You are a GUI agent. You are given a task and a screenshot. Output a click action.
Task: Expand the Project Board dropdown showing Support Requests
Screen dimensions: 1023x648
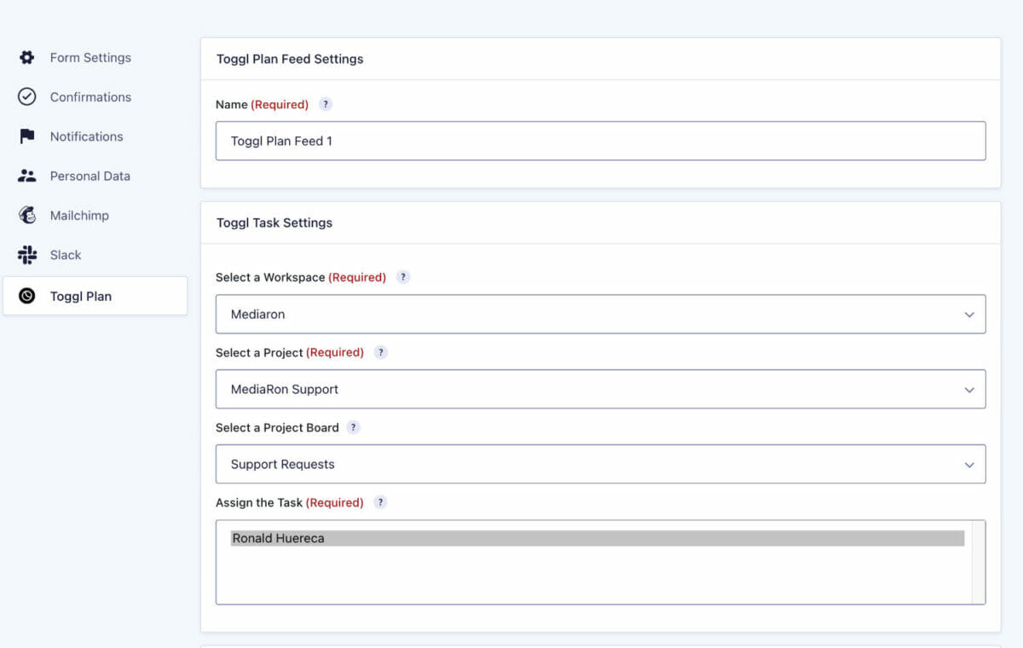600,465
